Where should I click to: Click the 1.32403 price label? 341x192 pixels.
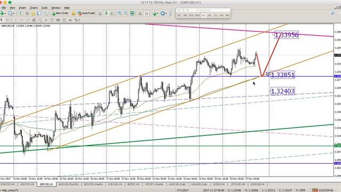(x=283, y=91)
